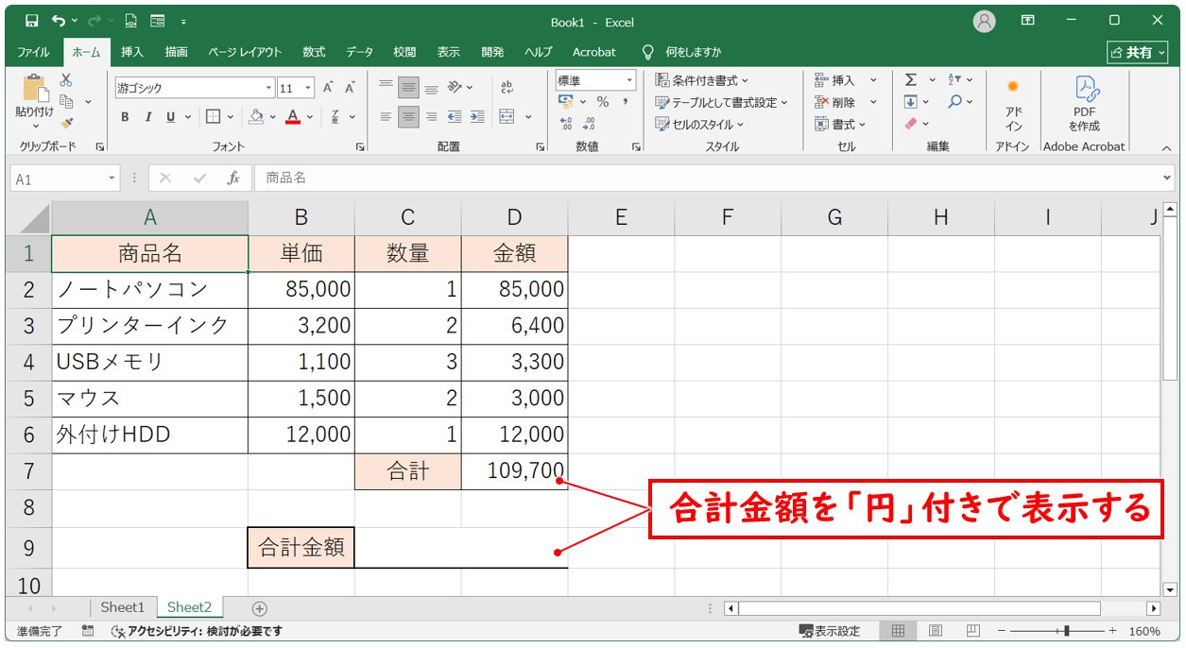Select the AutoSum (Σ) icon
The height and width of the screenshot is (648, 1186).
[x=910, y=79]
